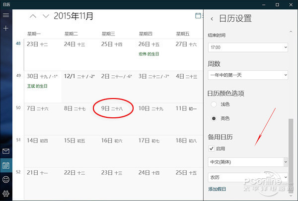This screenshot has width=298, height=201.
Task: Select the 11日 初一 day cell
Action: coord(188,119)
